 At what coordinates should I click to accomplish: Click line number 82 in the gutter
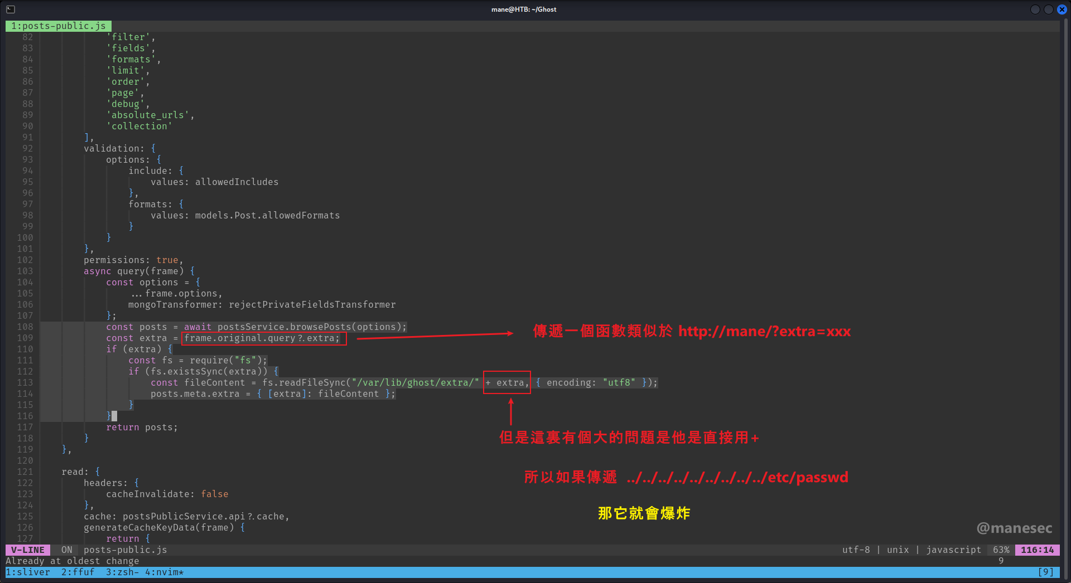28,37
